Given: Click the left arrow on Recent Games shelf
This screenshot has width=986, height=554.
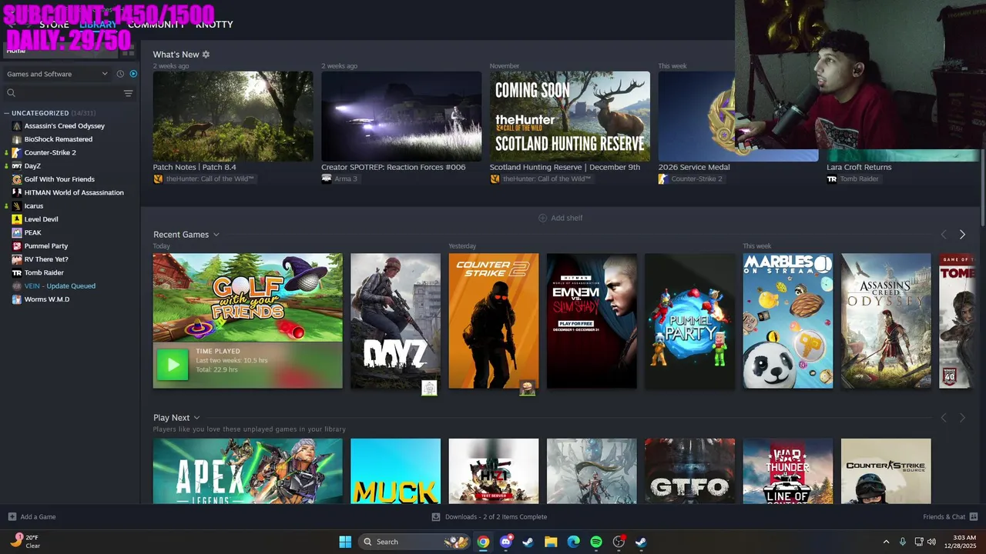Looking at the screenshot, I should (944, 235).
